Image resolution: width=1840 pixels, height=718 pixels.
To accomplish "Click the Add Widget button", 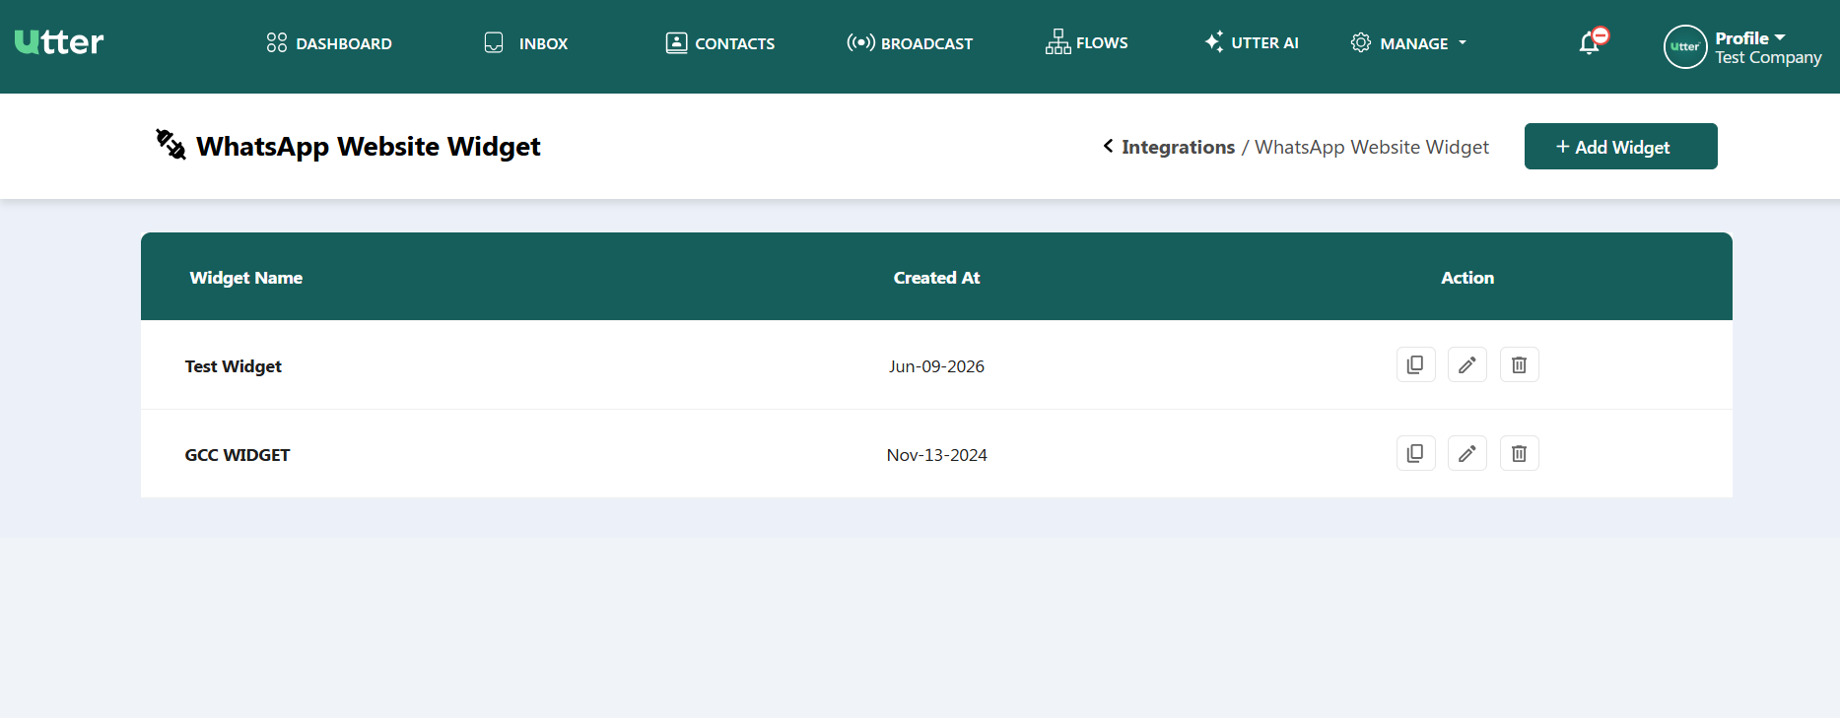I will (x=1620, y=146).
